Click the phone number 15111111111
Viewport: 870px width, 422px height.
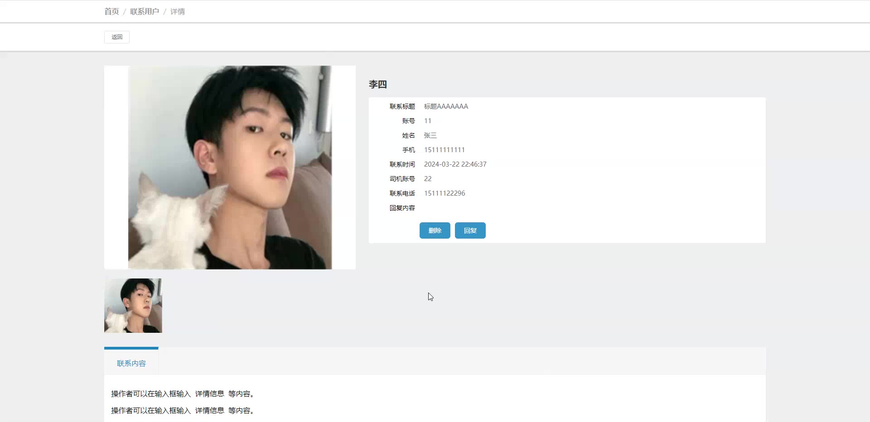(445, 150)
